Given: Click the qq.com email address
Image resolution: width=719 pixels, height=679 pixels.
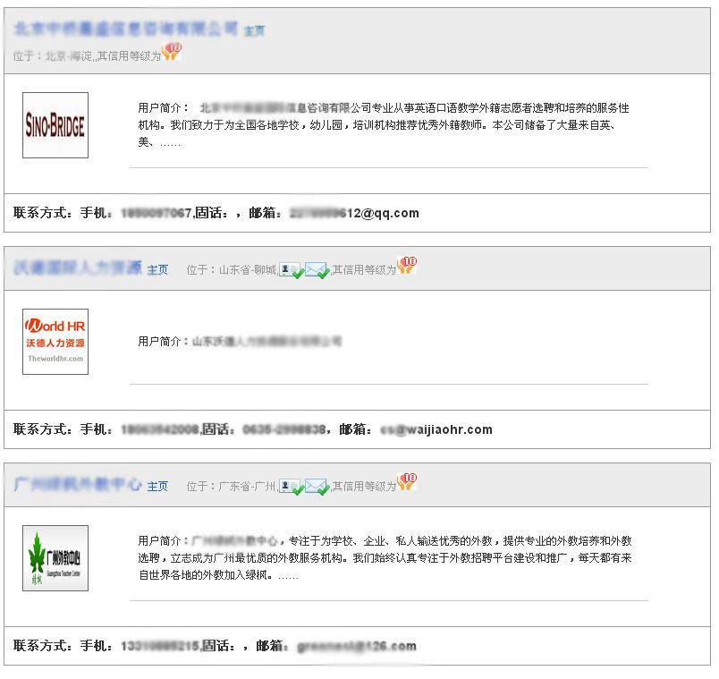Looking at the screenshot, I should pyautogui.click(x=355, y=213).
